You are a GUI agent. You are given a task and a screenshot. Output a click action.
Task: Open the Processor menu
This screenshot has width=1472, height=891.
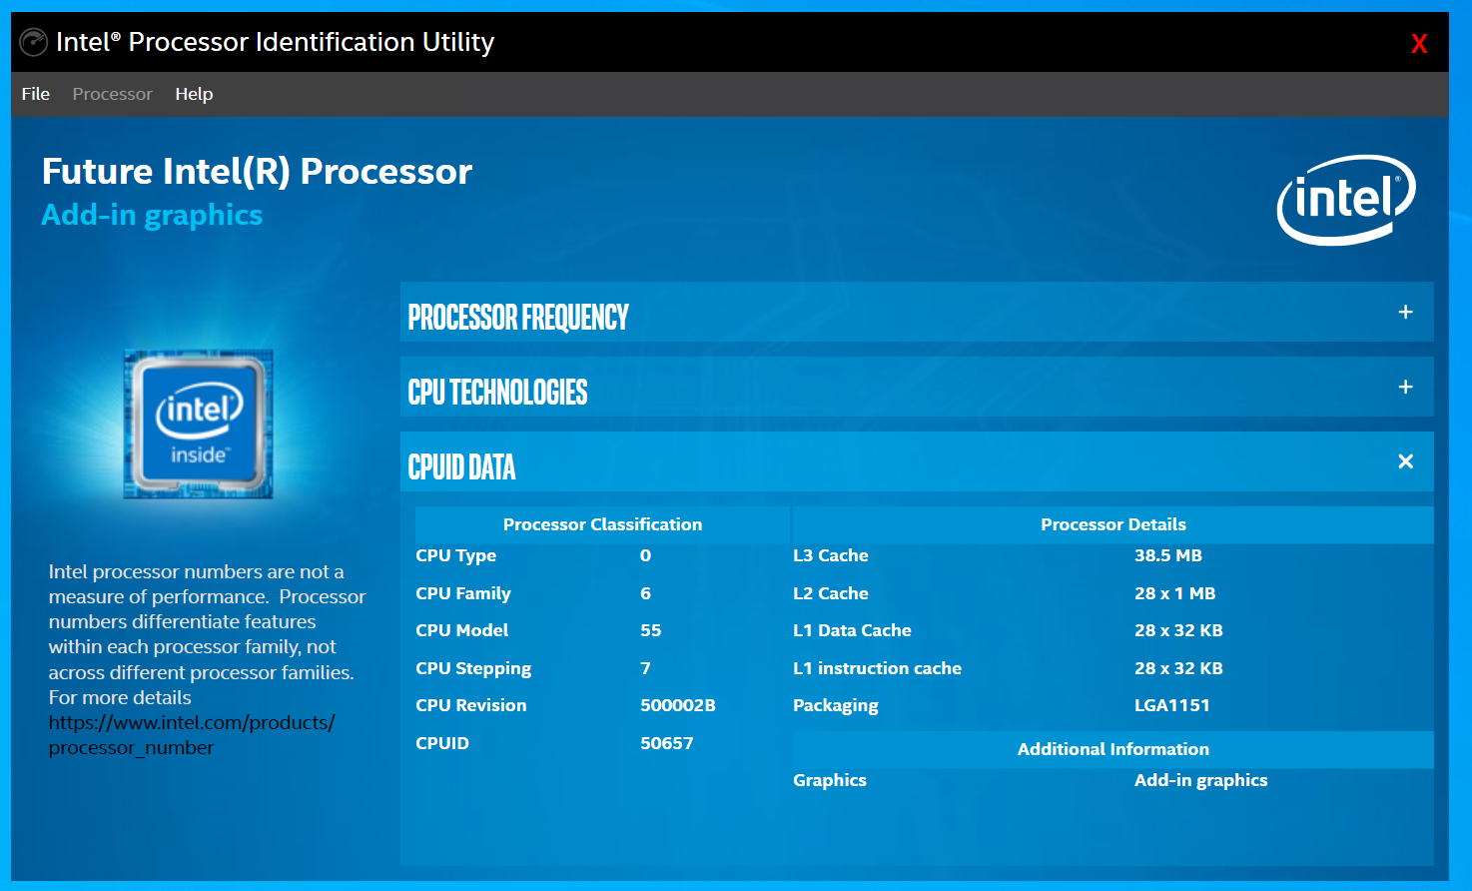(x=112, y=94)
